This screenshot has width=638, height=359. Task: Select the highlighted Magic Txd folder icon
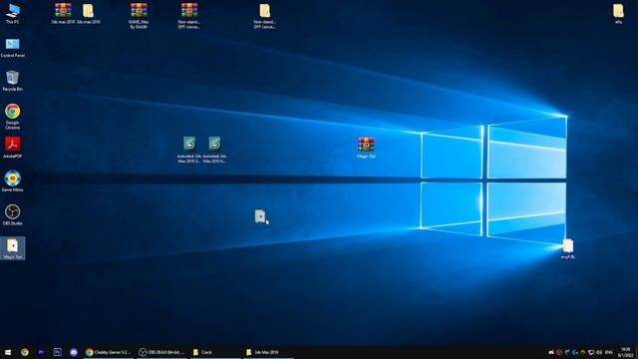pos(13,248)
